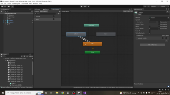Screen dimensions: 170x95
Task: Open the Layout dropdown
Action: [165, 6]
